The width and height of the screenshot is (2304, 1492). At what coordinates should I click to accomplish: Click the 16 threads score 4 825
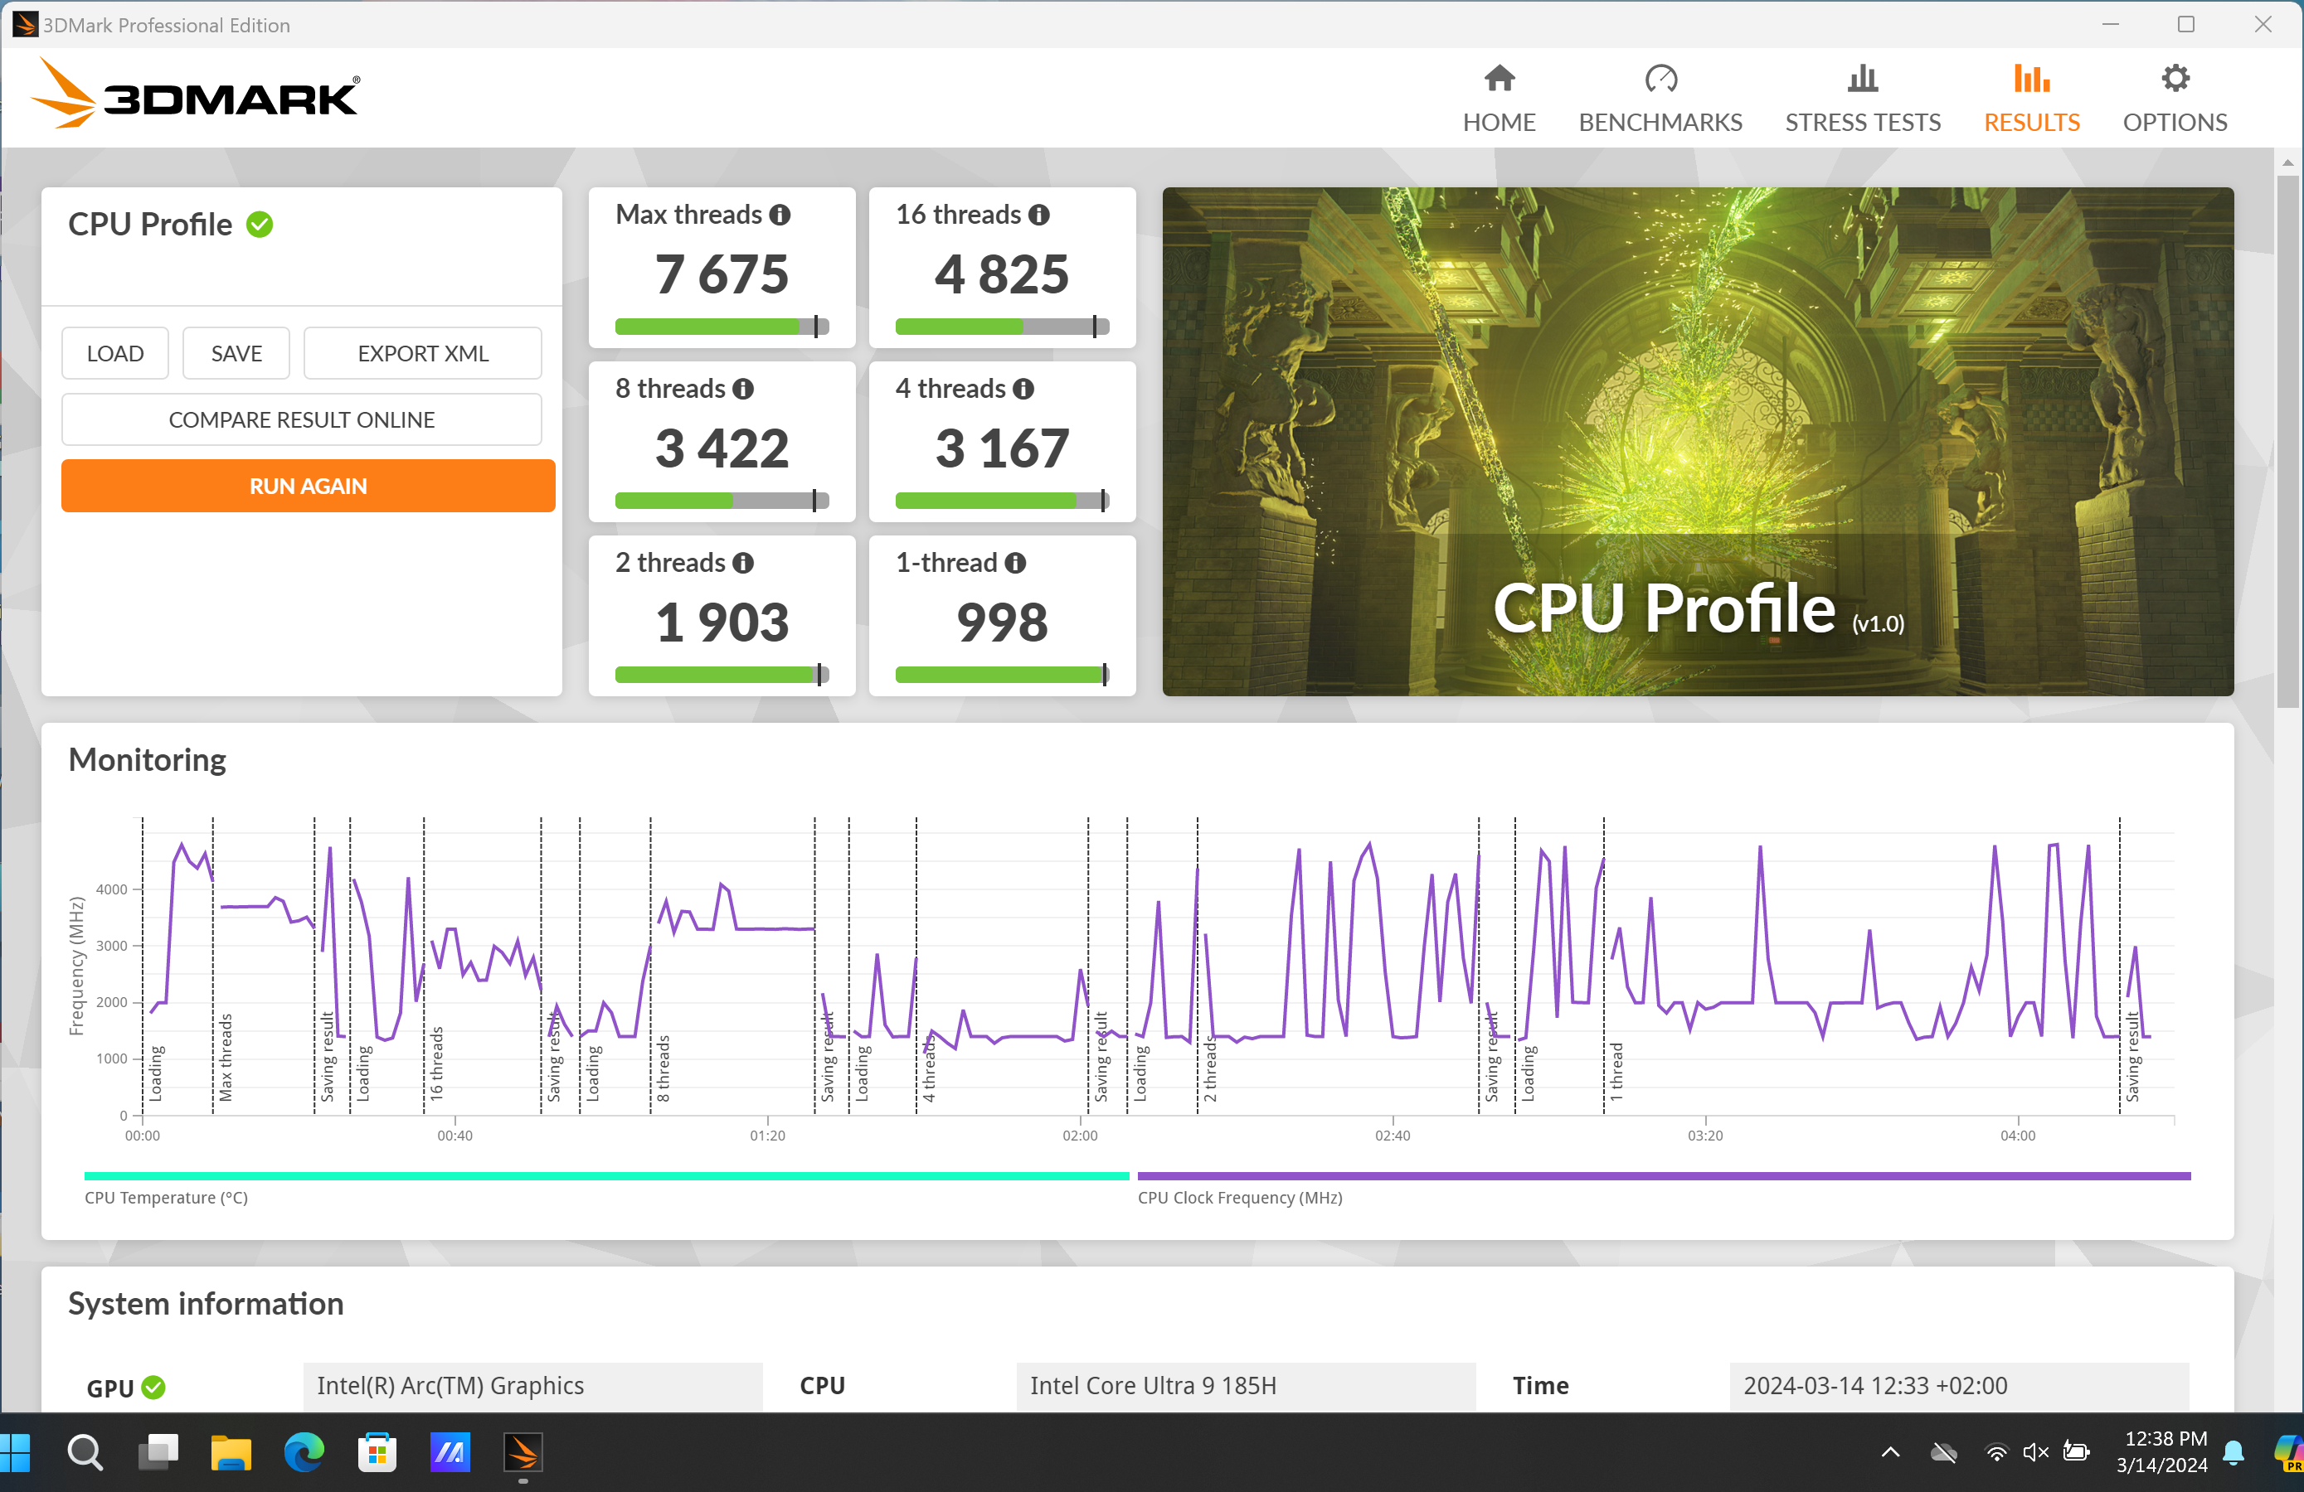click(x=1002, y=275)
